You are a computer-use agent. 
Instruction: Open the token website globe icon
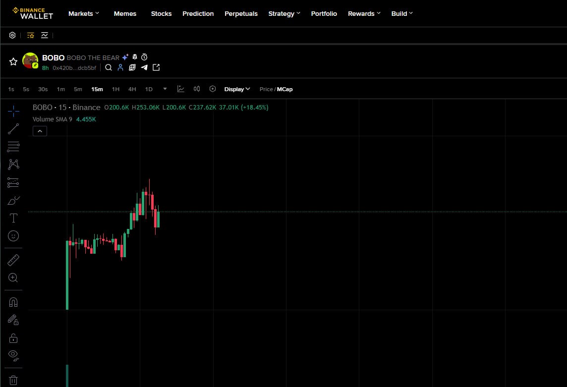(132, 67)
